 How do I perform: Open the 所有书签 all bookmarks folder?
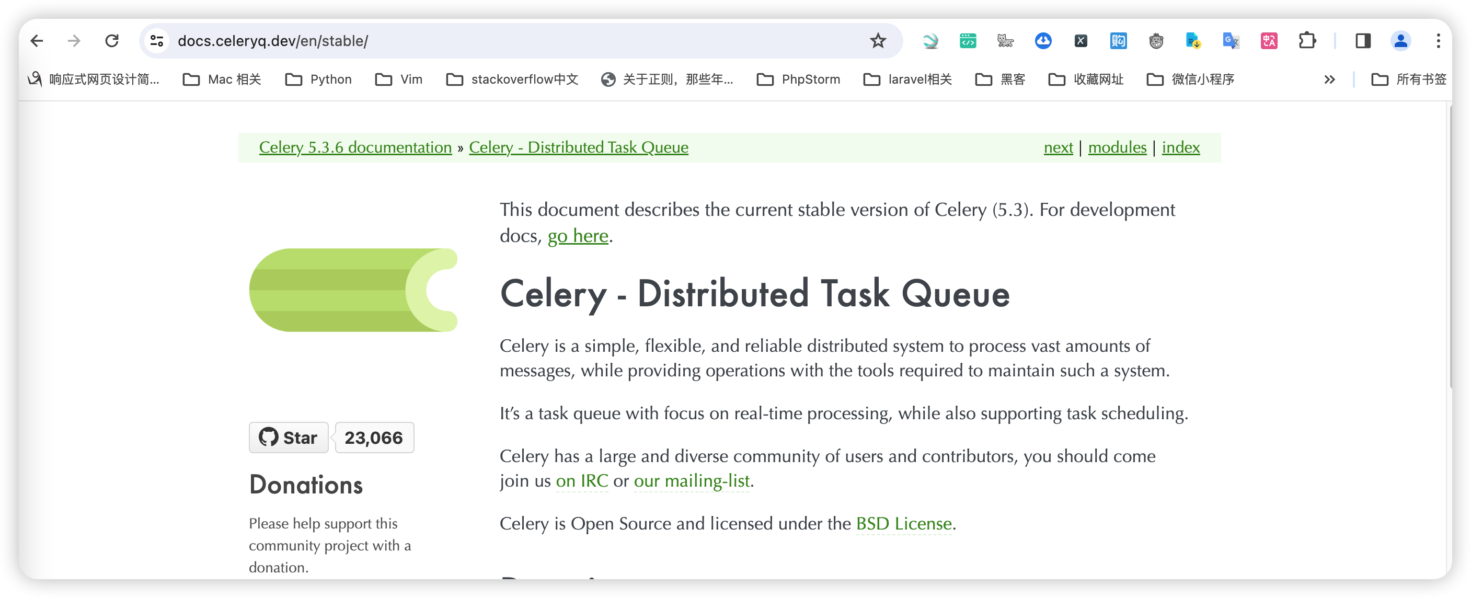pos(1409,79)
